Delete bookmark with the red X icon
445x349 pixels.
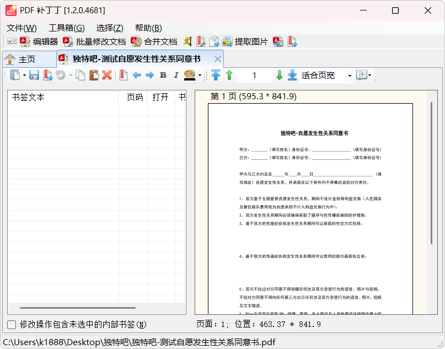click(x=107, y=75)
